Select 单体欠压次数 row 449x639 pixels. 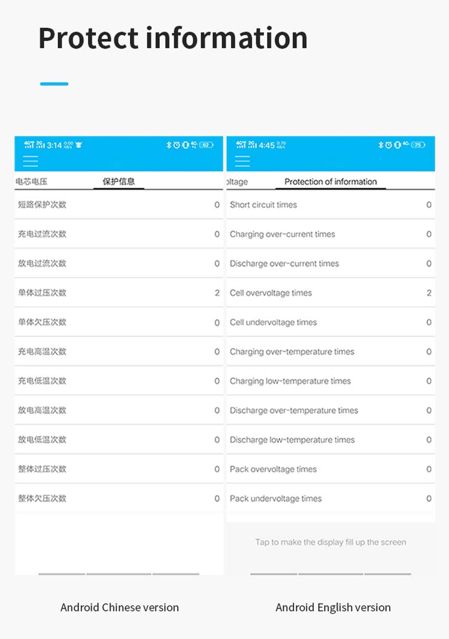click(119, 322)
